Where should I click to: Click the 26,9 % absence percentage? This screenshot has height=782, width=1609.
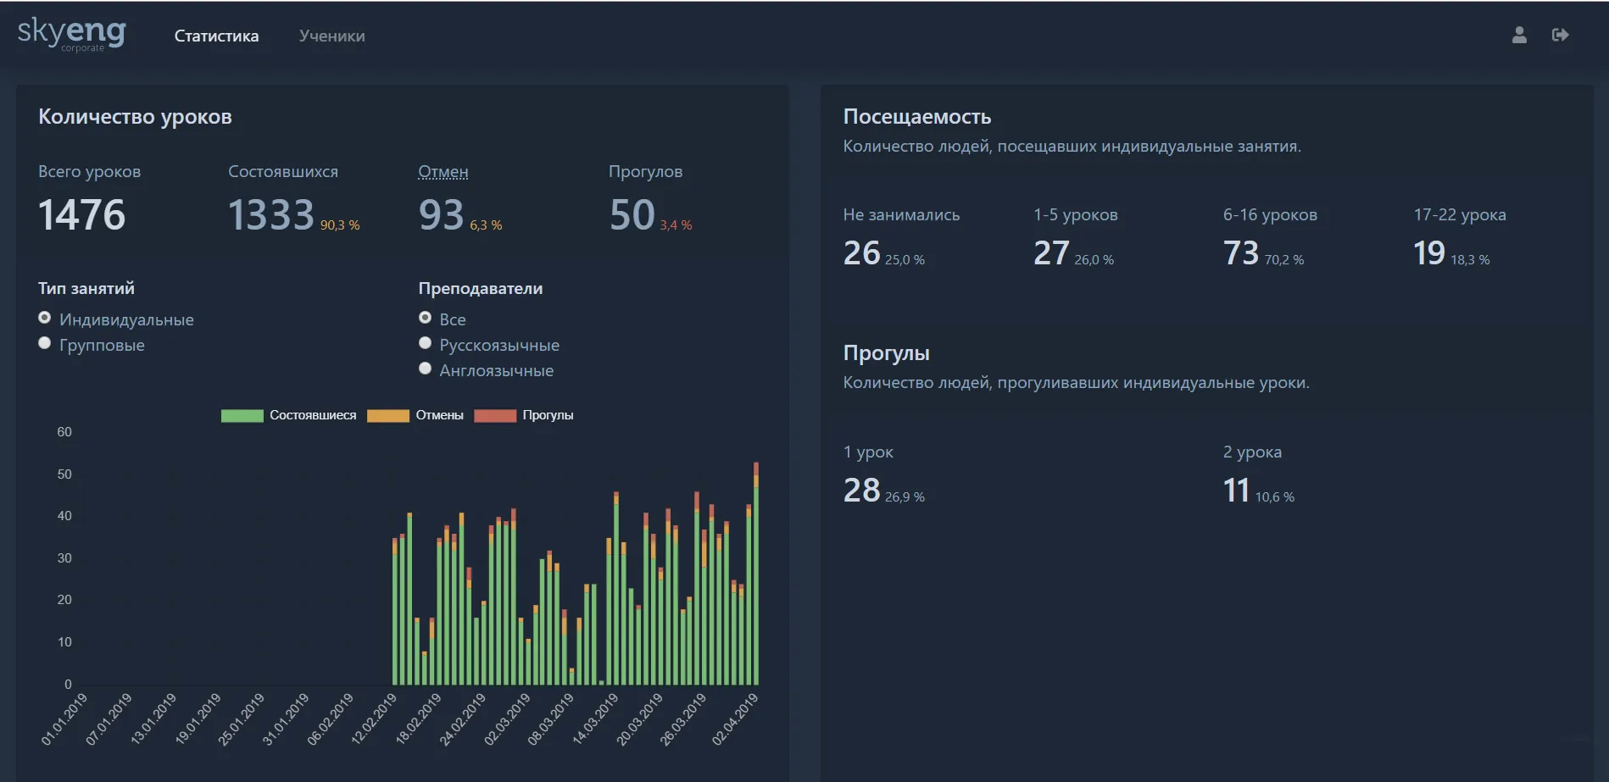(905, 497)
